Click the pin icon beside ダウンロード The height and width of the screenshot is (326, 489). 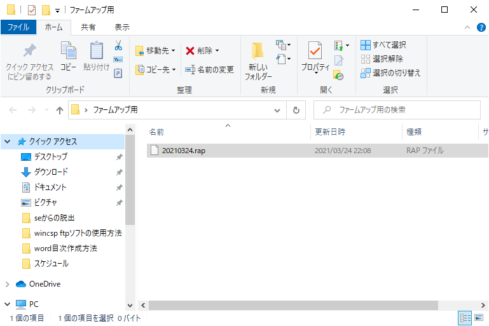click(x=119, y=172)
